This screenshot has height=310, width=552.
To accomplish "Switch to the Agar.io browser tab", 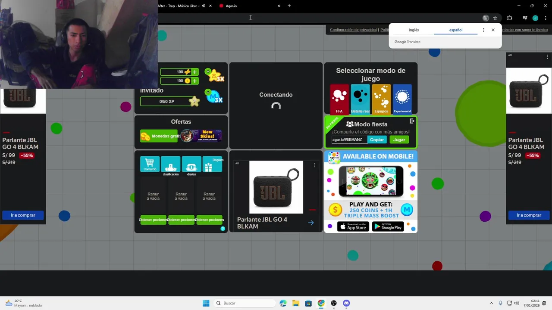I will (x=248, y=6).
